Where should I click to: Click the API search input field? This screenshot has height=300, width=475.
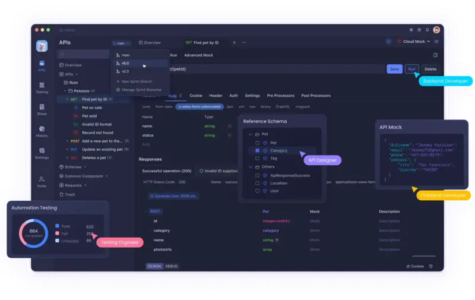[84, 54]
